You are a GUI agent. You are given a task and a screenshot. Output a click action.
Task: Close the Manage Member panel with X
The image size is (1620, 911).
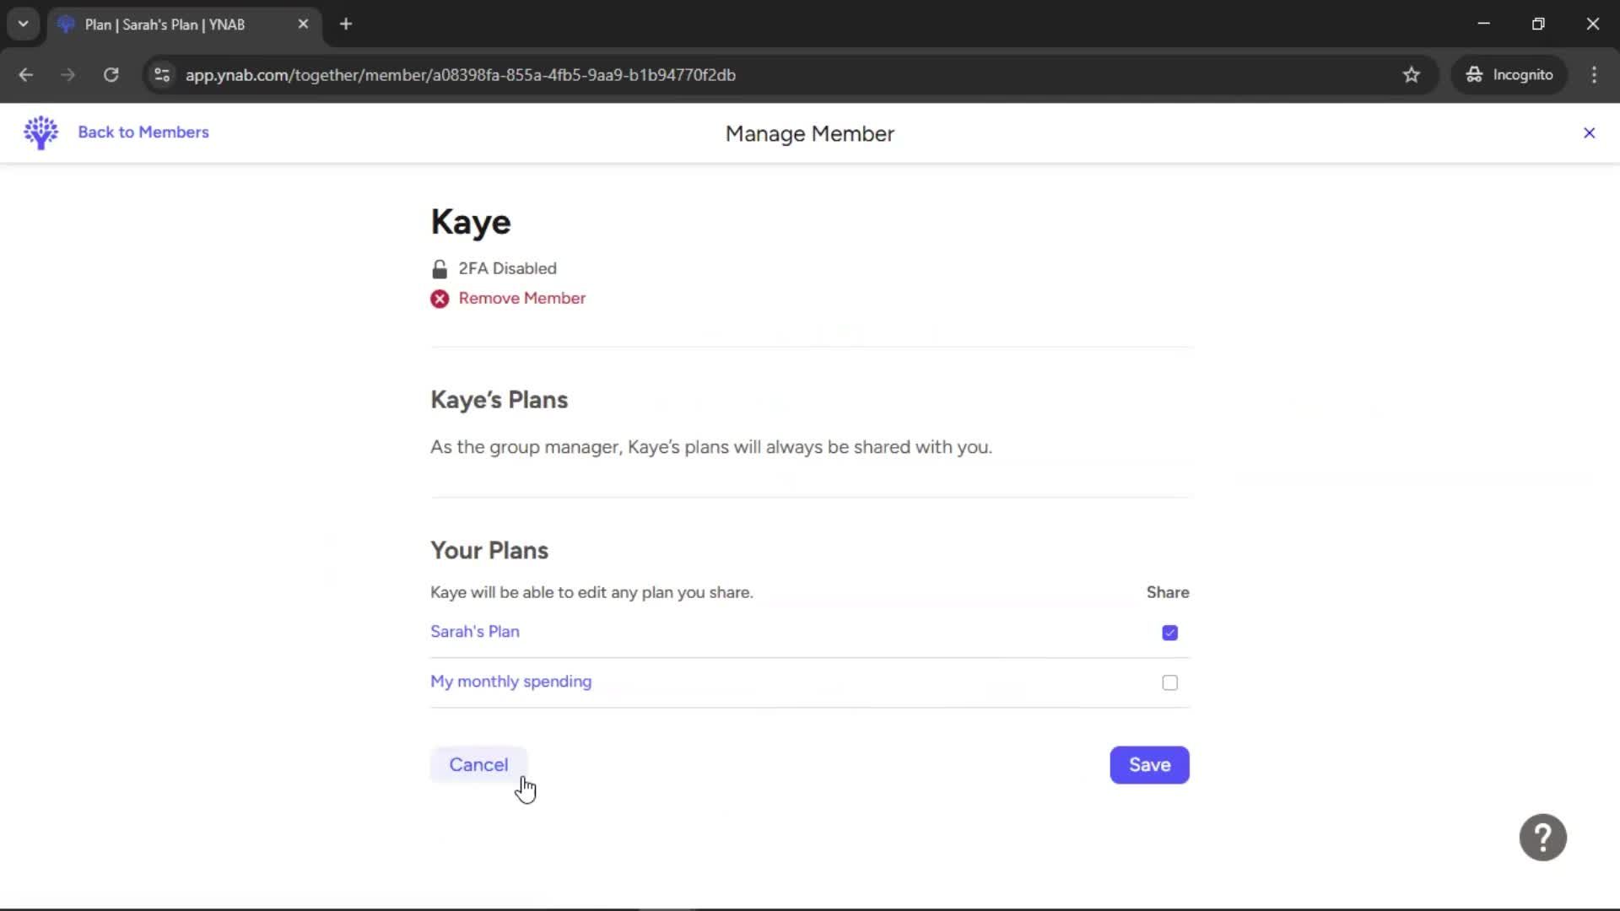click(x=1589, y=133)
